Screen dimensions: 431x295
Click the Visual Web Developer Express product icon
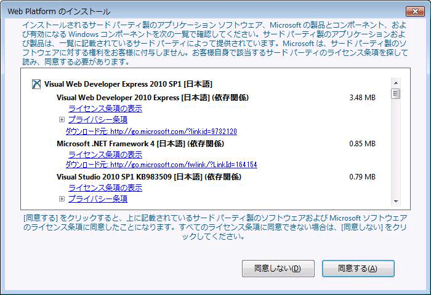click(x=36, y=84)
